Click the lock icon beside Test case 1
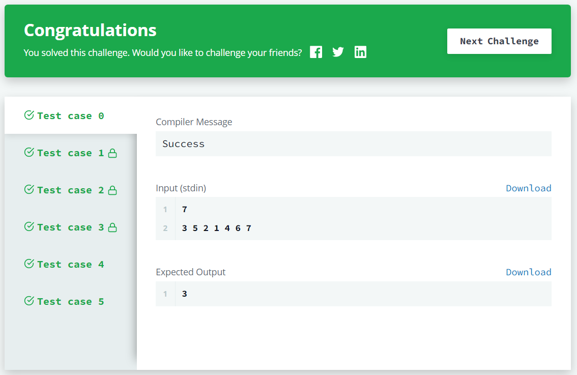The width and height of the screenshot is (577, 375). [112, 153]
